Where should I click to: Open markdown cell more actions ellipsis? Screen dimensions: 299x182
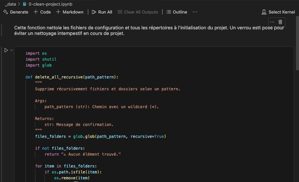tap(272, 22)
